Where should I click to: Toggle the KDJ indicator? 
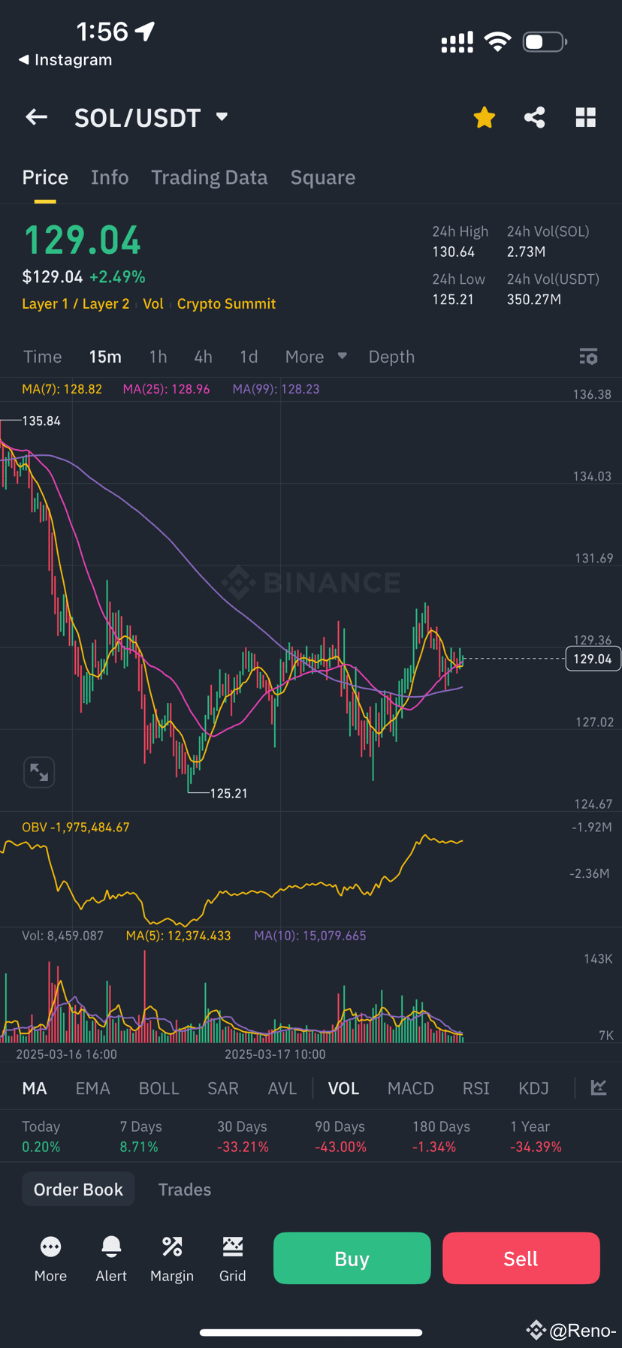click(533, 1088)
